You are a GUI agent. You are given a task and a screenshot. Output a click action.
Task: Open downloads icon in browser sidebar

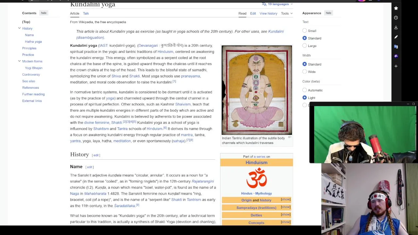(396, 27)
